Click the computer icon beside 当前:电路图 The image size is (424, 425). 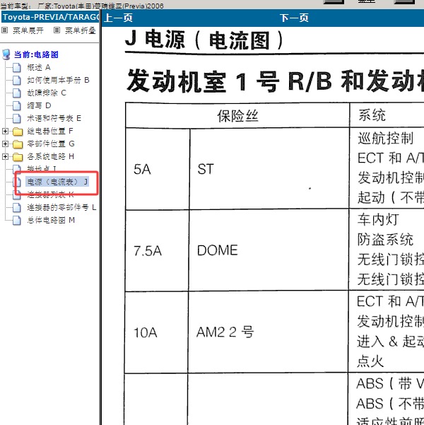(6, 54)
